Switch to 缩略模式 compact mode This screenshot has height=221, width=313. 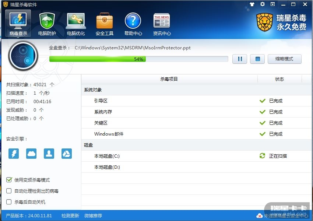pyautogui.click(x=284, y=59)
